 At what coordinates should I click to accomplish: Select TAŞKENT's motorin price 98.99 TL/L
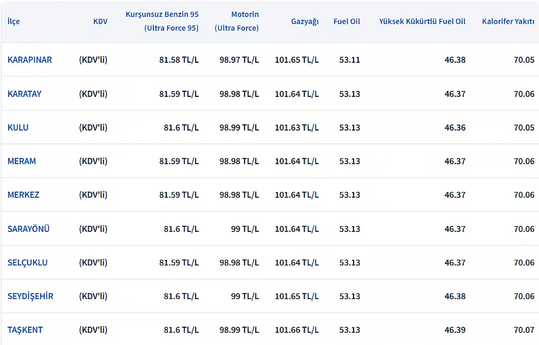click(x=239, y=330)
